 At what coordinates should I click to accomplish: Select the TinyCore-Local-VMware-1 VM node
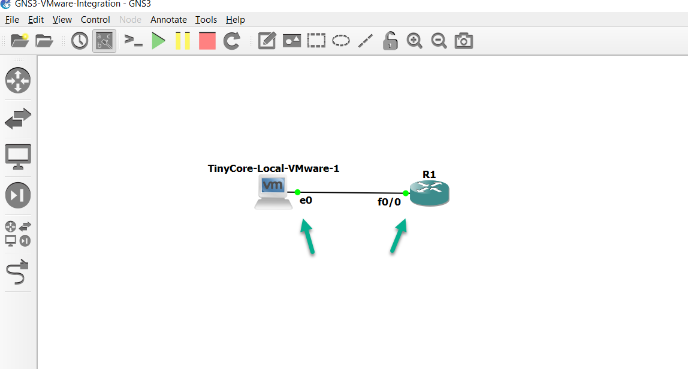click(273, 192)
